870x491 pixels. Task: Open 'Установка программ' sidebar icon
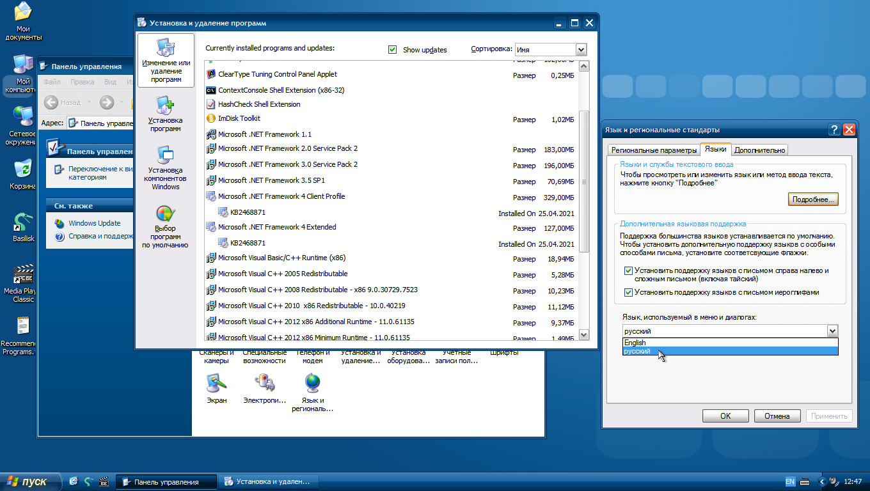pyautogui.click(x=166, y=114)
